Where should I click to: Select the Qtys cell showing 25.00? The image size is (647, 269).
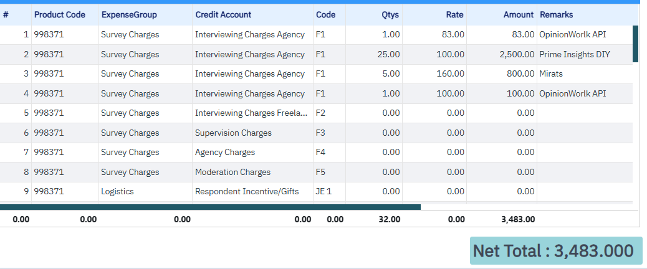(374, 54)
